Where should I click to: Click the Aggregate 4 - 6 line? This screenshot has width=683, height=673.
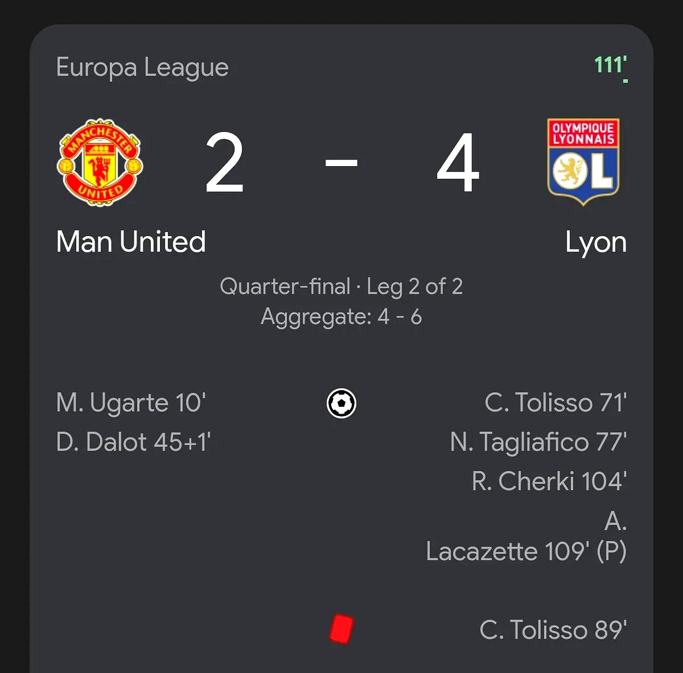[x=341, y=317]
